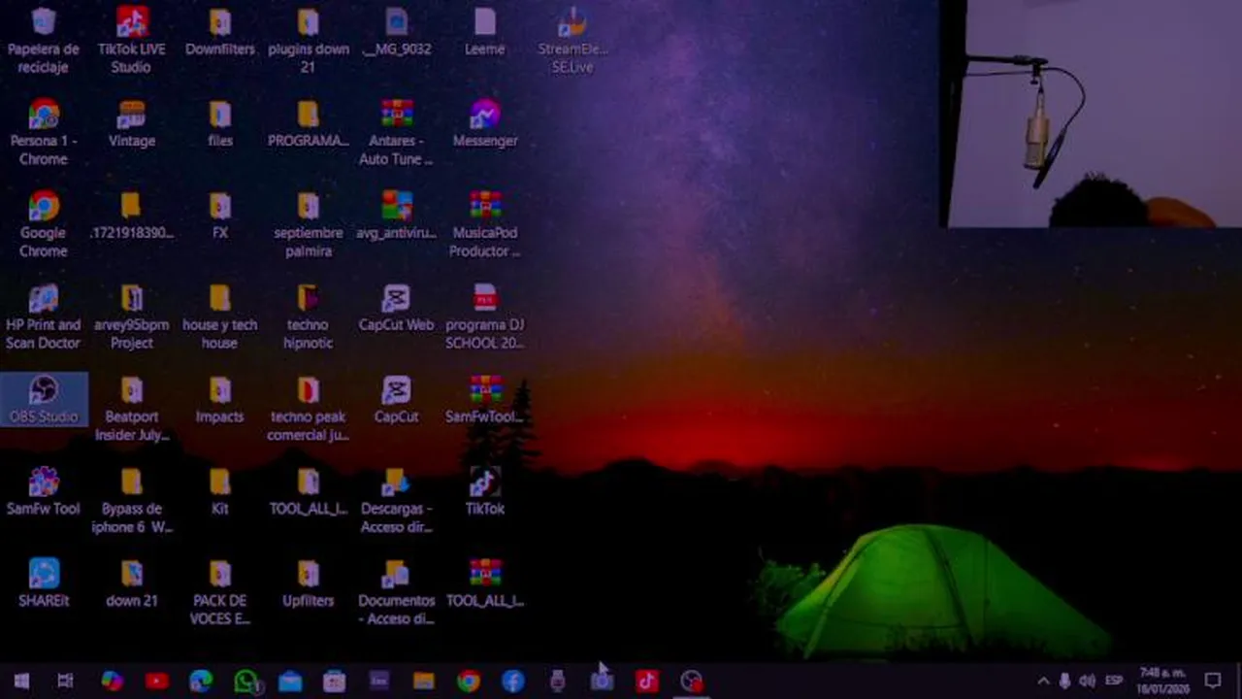Select the plugins down 21 folder
Viewport: 1242px width, 699px height.
pyautogui.click(x=308, y=40)
